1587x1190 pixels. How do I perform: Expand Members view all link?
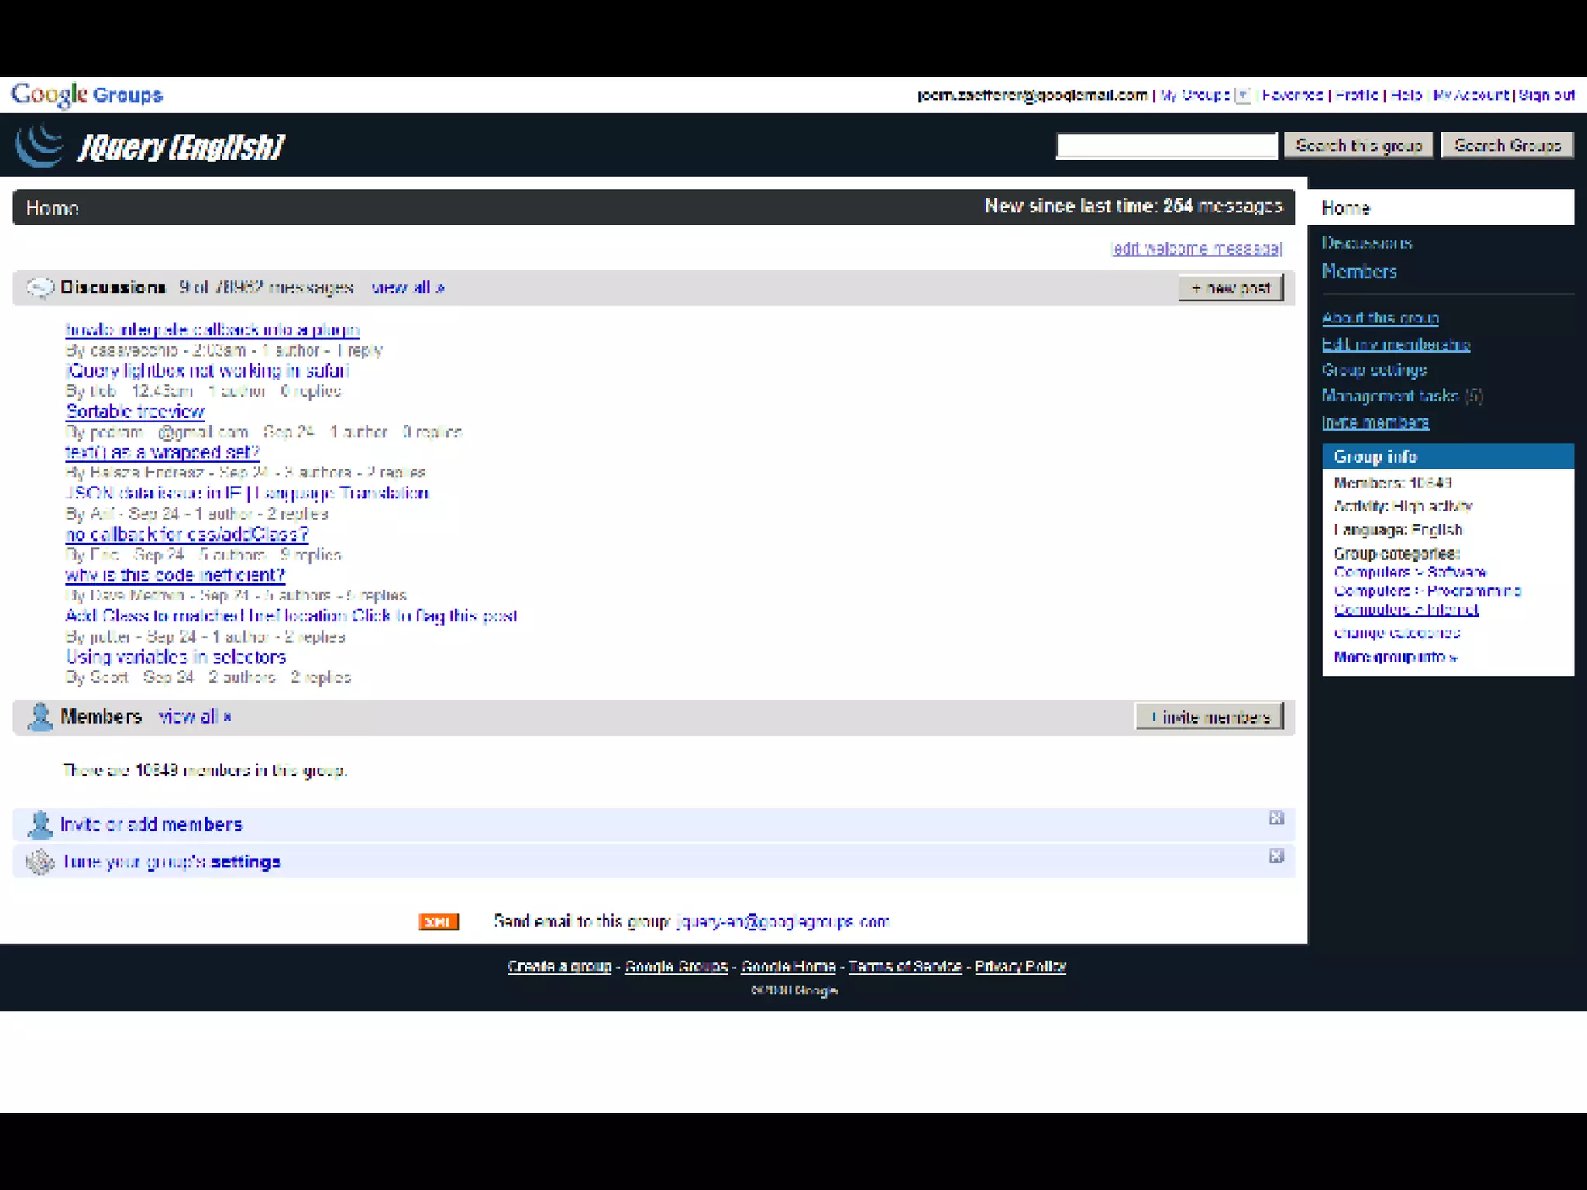coord(195,717)
